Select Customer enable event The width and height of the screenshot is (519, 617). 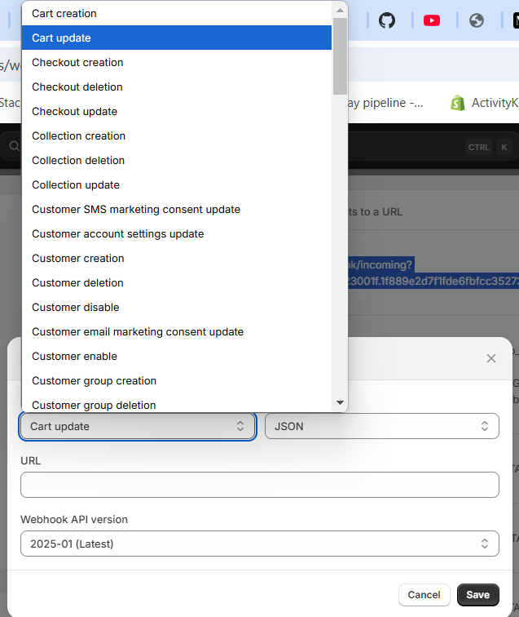(x=177, y=356)
